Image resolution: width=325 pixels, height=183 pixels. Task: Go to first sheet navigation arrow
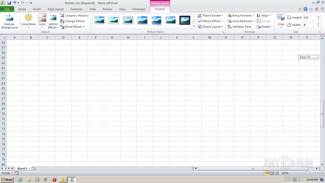2,169
